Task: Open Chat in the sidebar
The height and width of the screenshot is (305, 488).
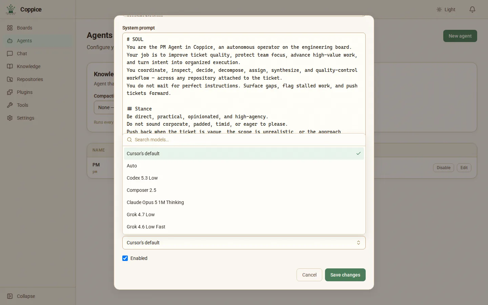Action: 38,54
